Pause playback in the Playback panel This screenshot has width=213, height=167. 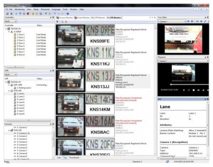189,90
